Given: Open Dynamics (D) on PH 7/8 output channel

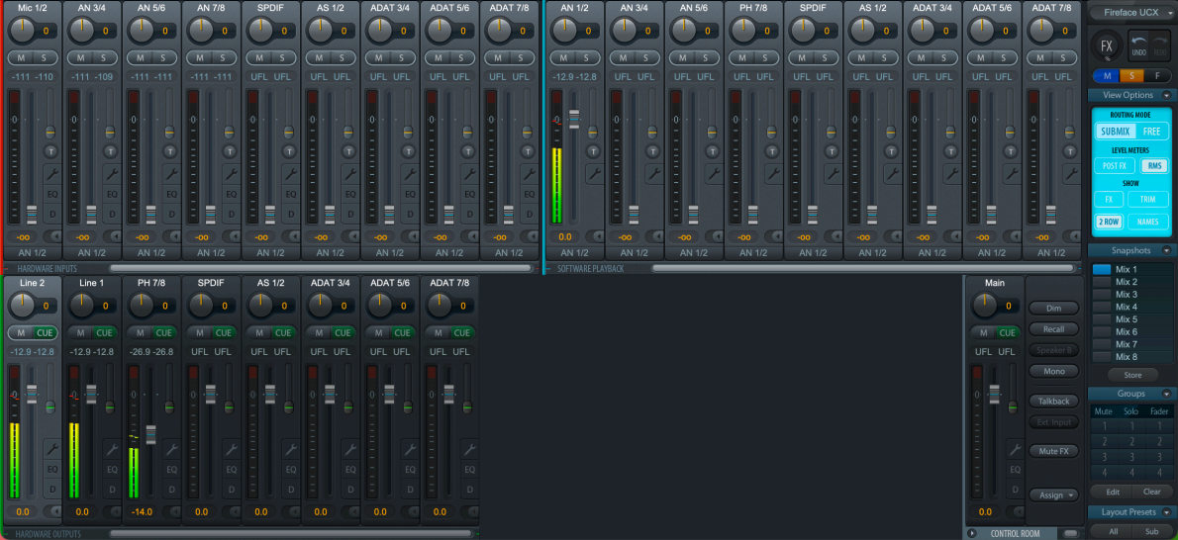Looking at the screenshot, I should 171,489.
